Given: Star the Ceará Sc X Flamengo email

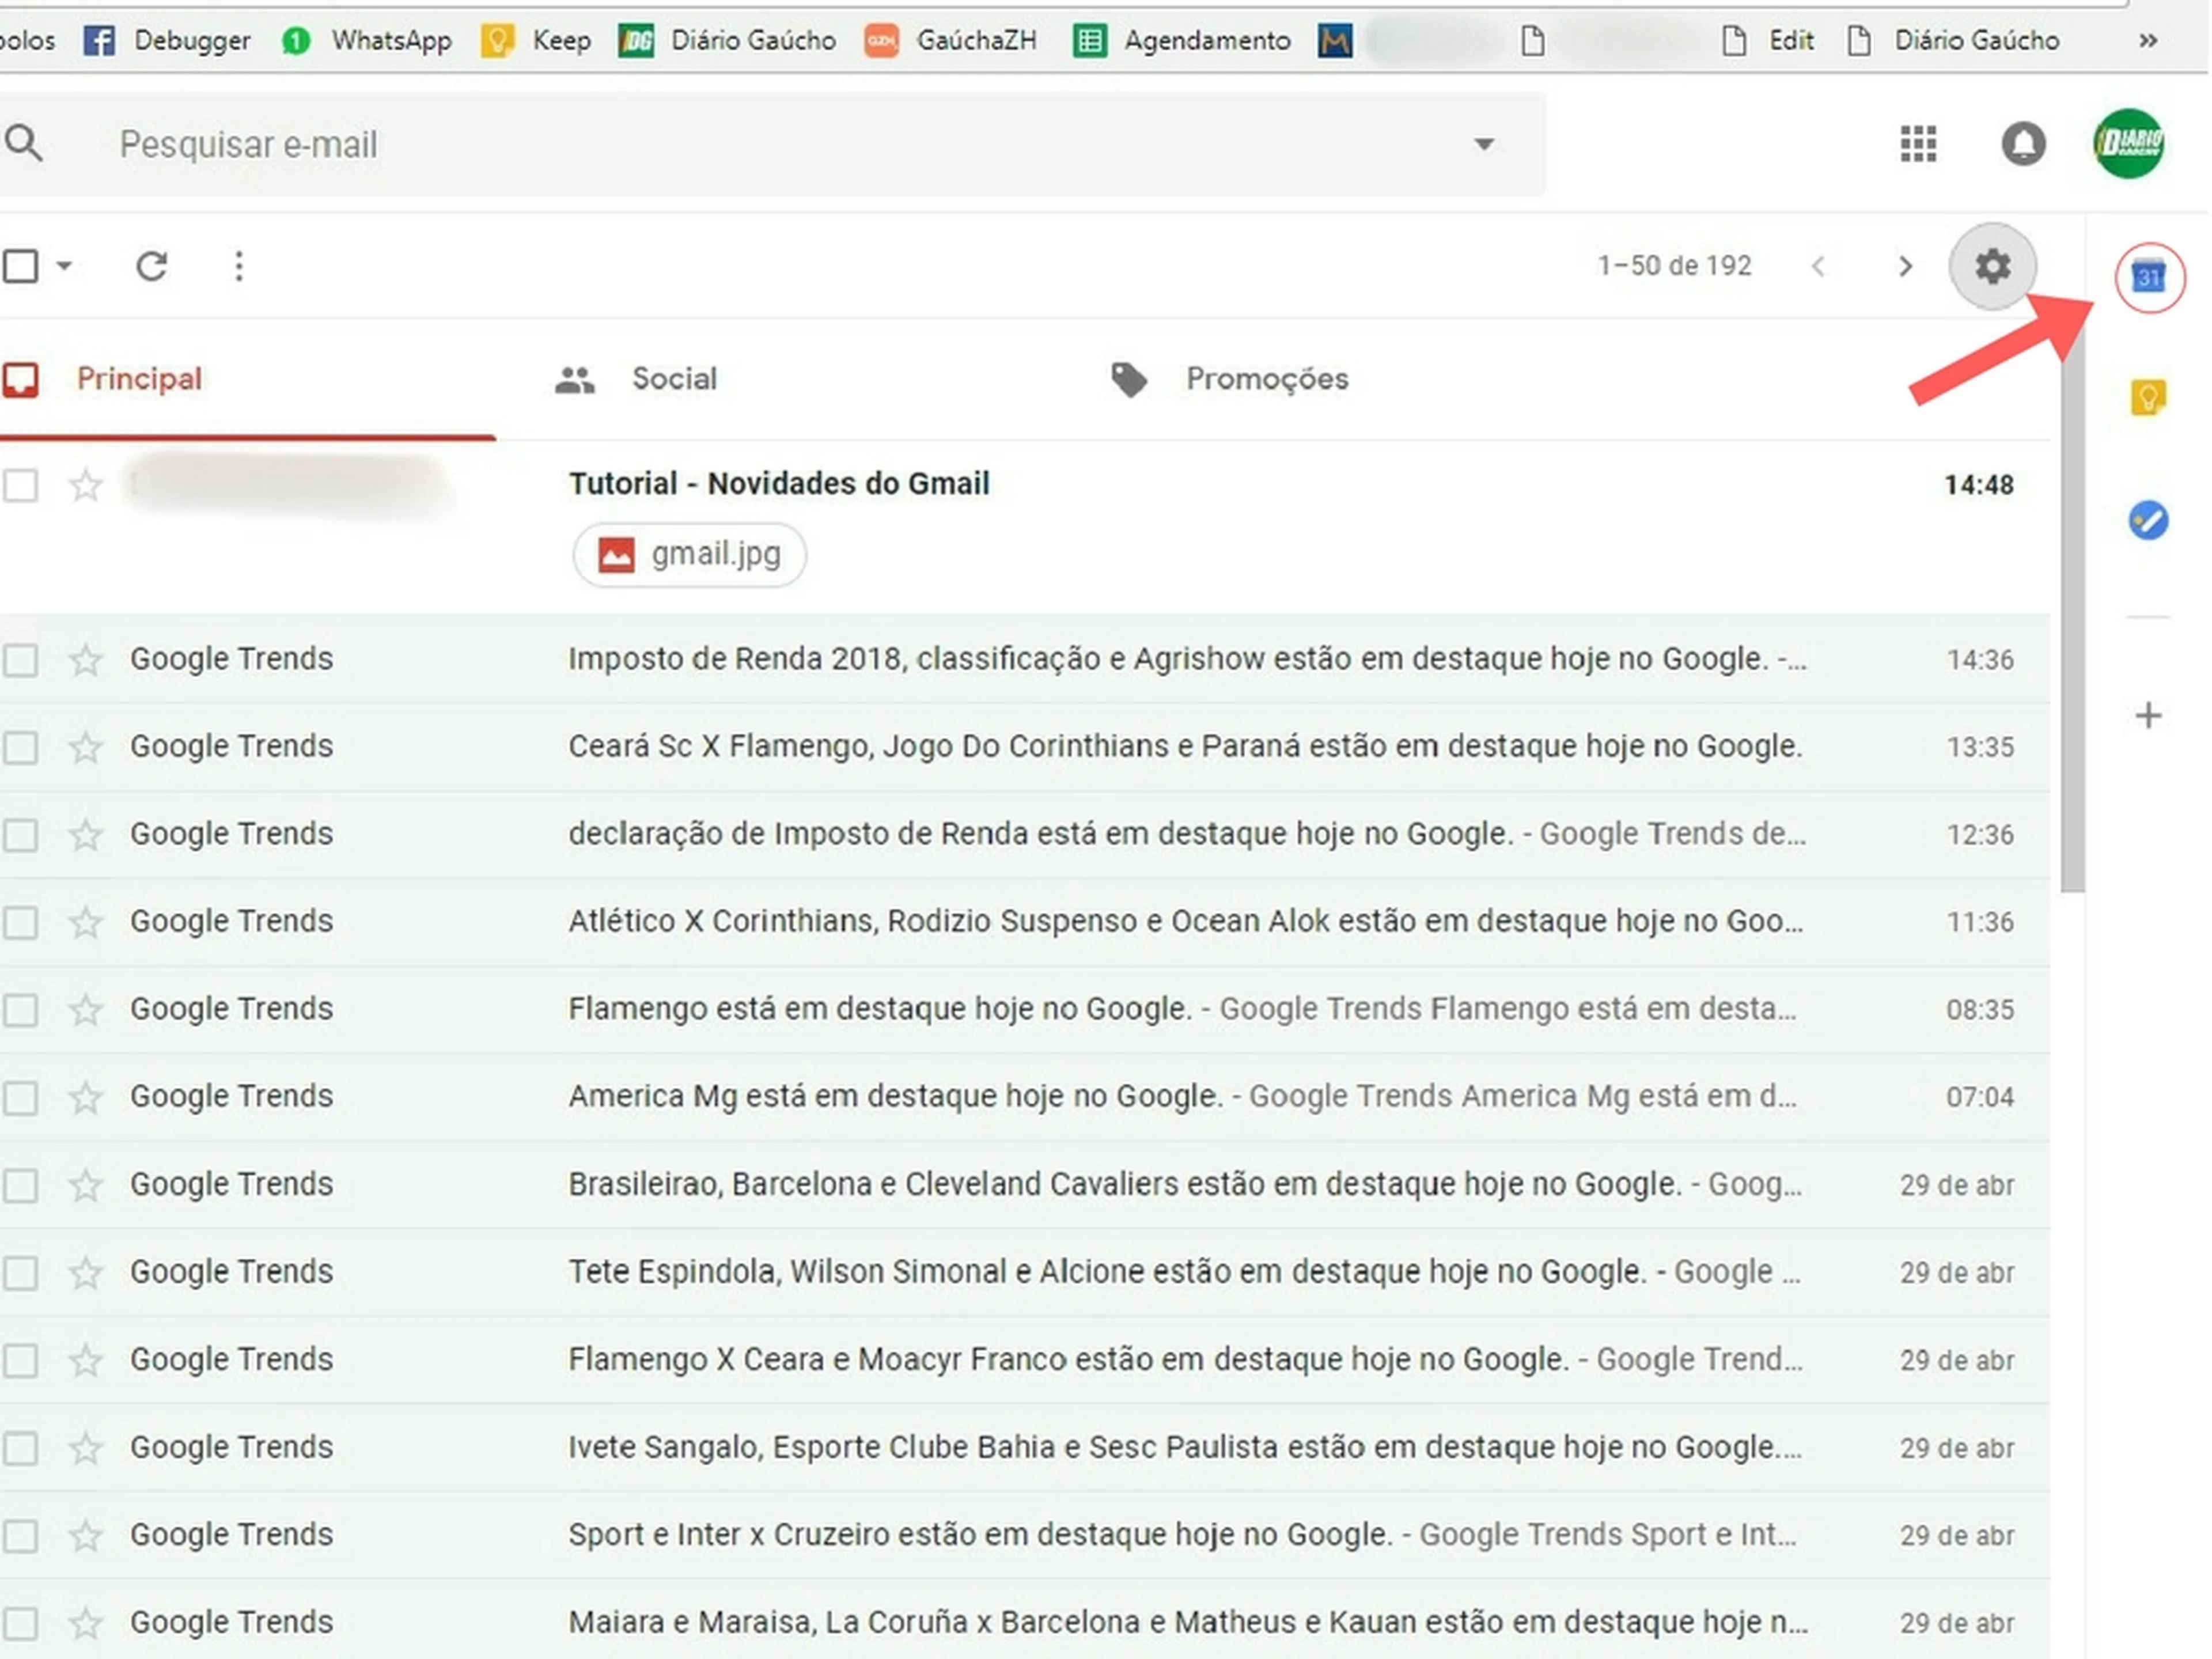Looking at the screenshot, I should coord(85,747).
